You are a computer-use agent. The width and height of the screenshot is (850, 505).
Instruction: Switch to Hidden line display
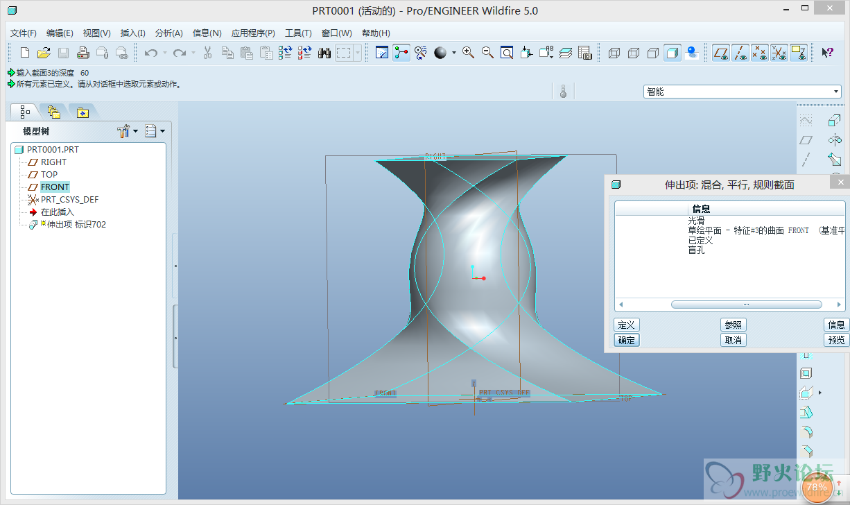(634, 53)
